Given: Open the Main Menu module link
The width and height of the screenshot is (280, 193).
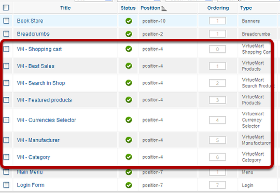Looking at the screenshot, I should [x=30, y=172].
